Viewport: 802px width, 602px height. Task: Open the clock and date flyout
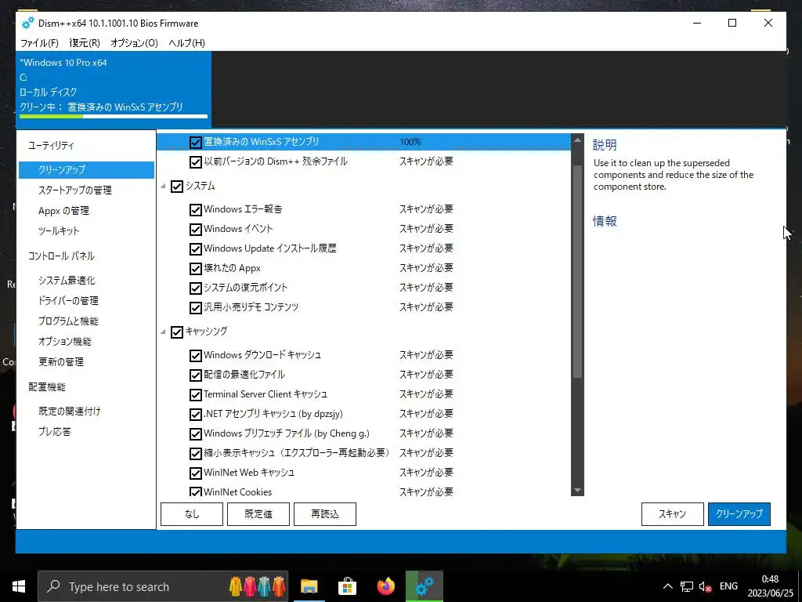pos(771,586)
